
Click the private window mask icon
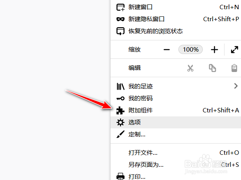tap(120, 19)
